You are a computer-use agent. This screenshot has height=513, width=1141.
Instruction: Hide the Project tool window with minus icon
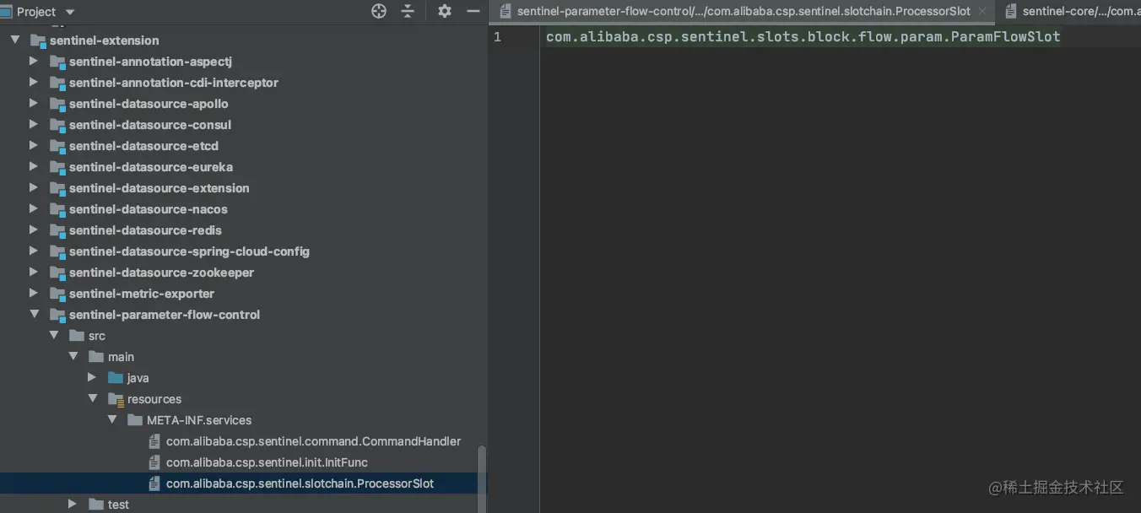473,11
